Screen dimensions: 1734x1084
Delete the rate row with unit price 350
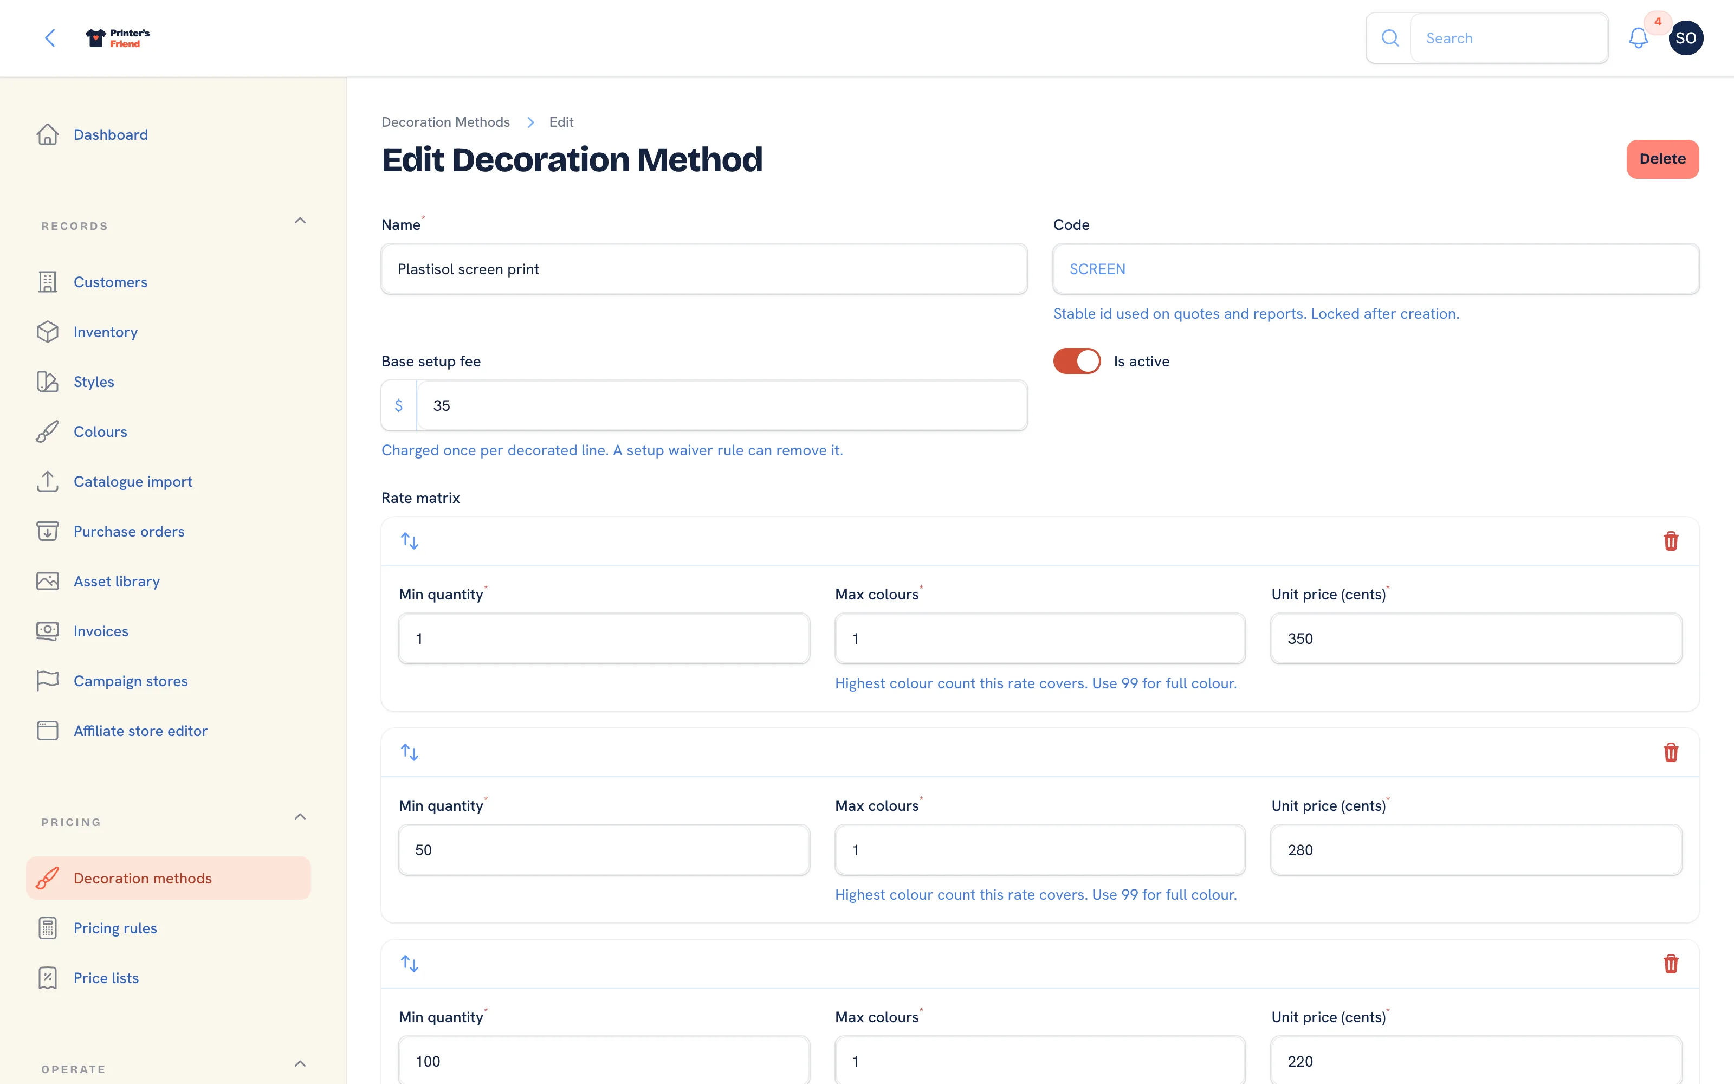tap(1670, 540)
